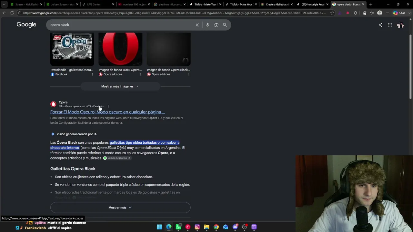
Task: Open OBS Studio from the taskbar
Action: tap(245, 227)
